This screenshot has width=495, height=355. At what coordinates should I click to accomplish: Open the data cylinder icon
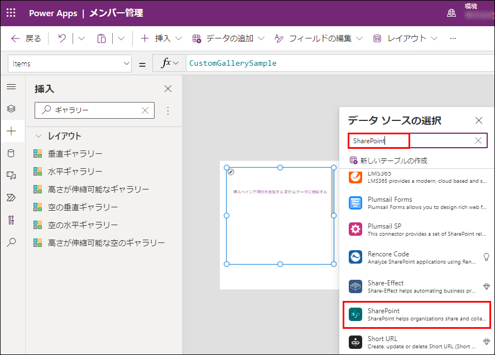tap(11, 153)
